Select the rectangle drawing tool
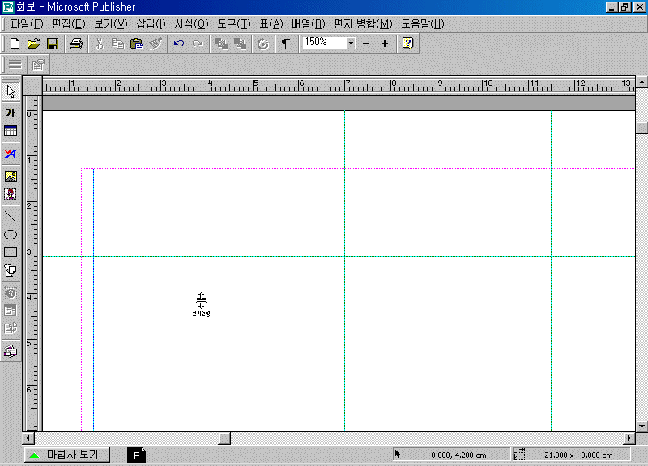The height and width of the screenshot is (466, 648). pyautogui.click(x=11, y=252)
